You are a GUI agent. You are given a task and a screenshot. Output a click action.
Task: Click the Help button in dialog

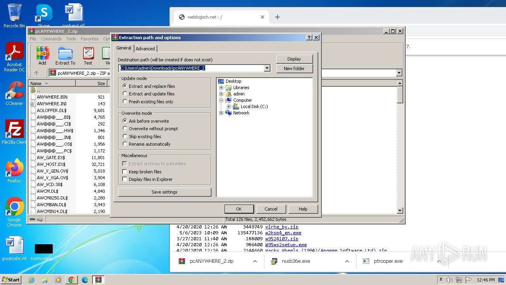(303, 209)
